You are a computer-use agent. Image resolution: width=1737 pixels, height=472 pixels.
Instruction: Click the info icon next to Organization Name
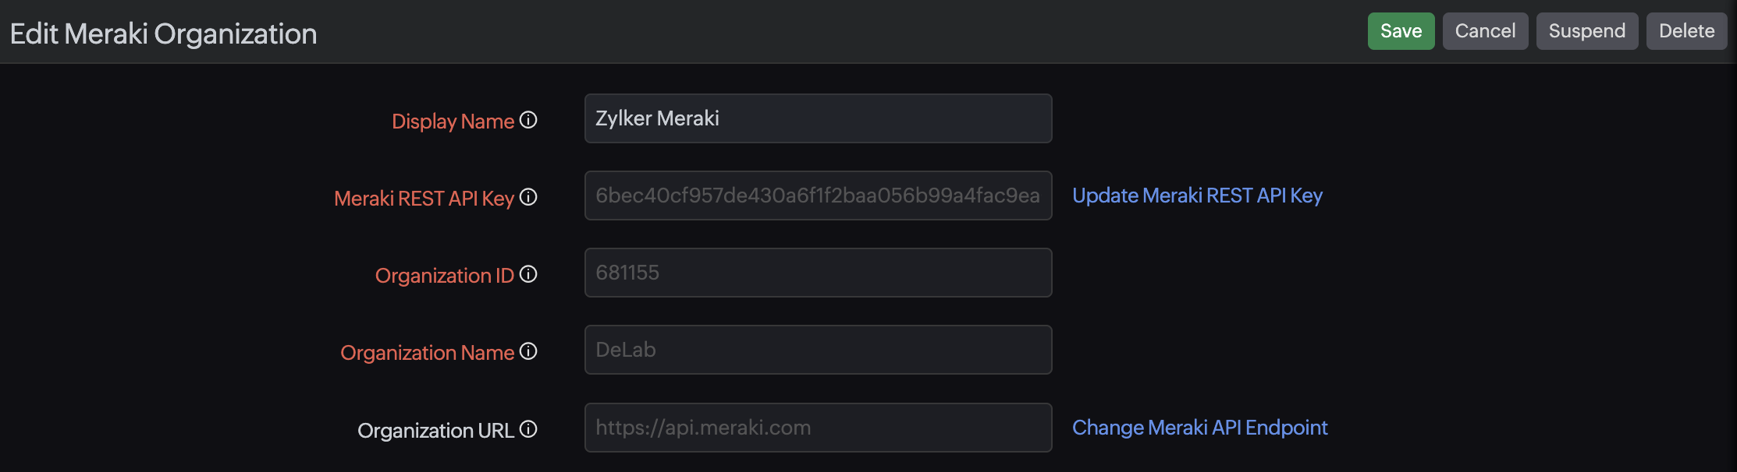tap(528, 351)
